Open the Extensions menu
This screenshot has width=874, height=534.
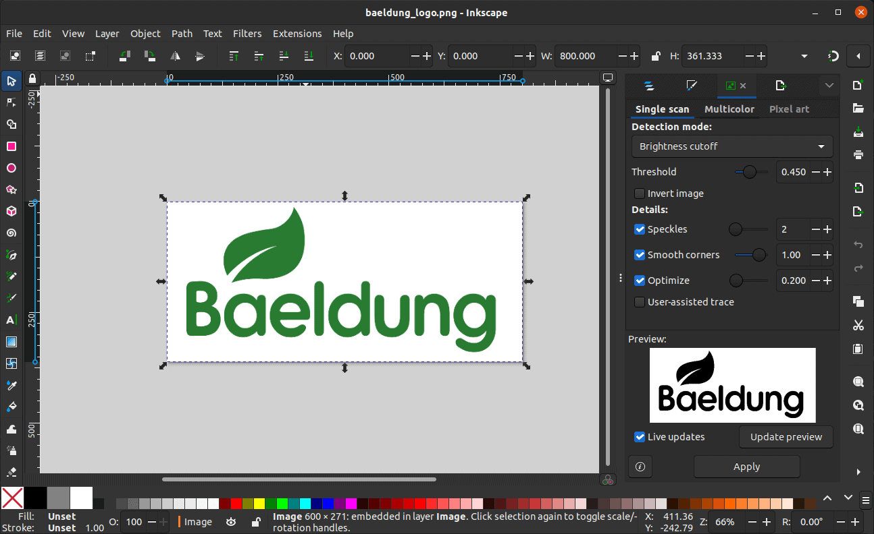(x=297, y=33)
